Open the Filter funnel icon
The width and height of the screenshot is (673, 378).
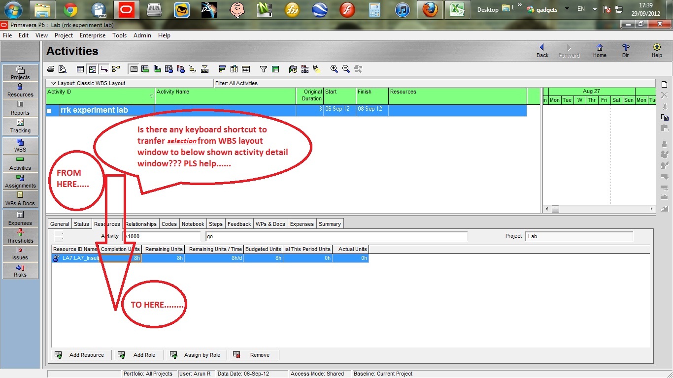pyautogui.click(x=264, y=69)
